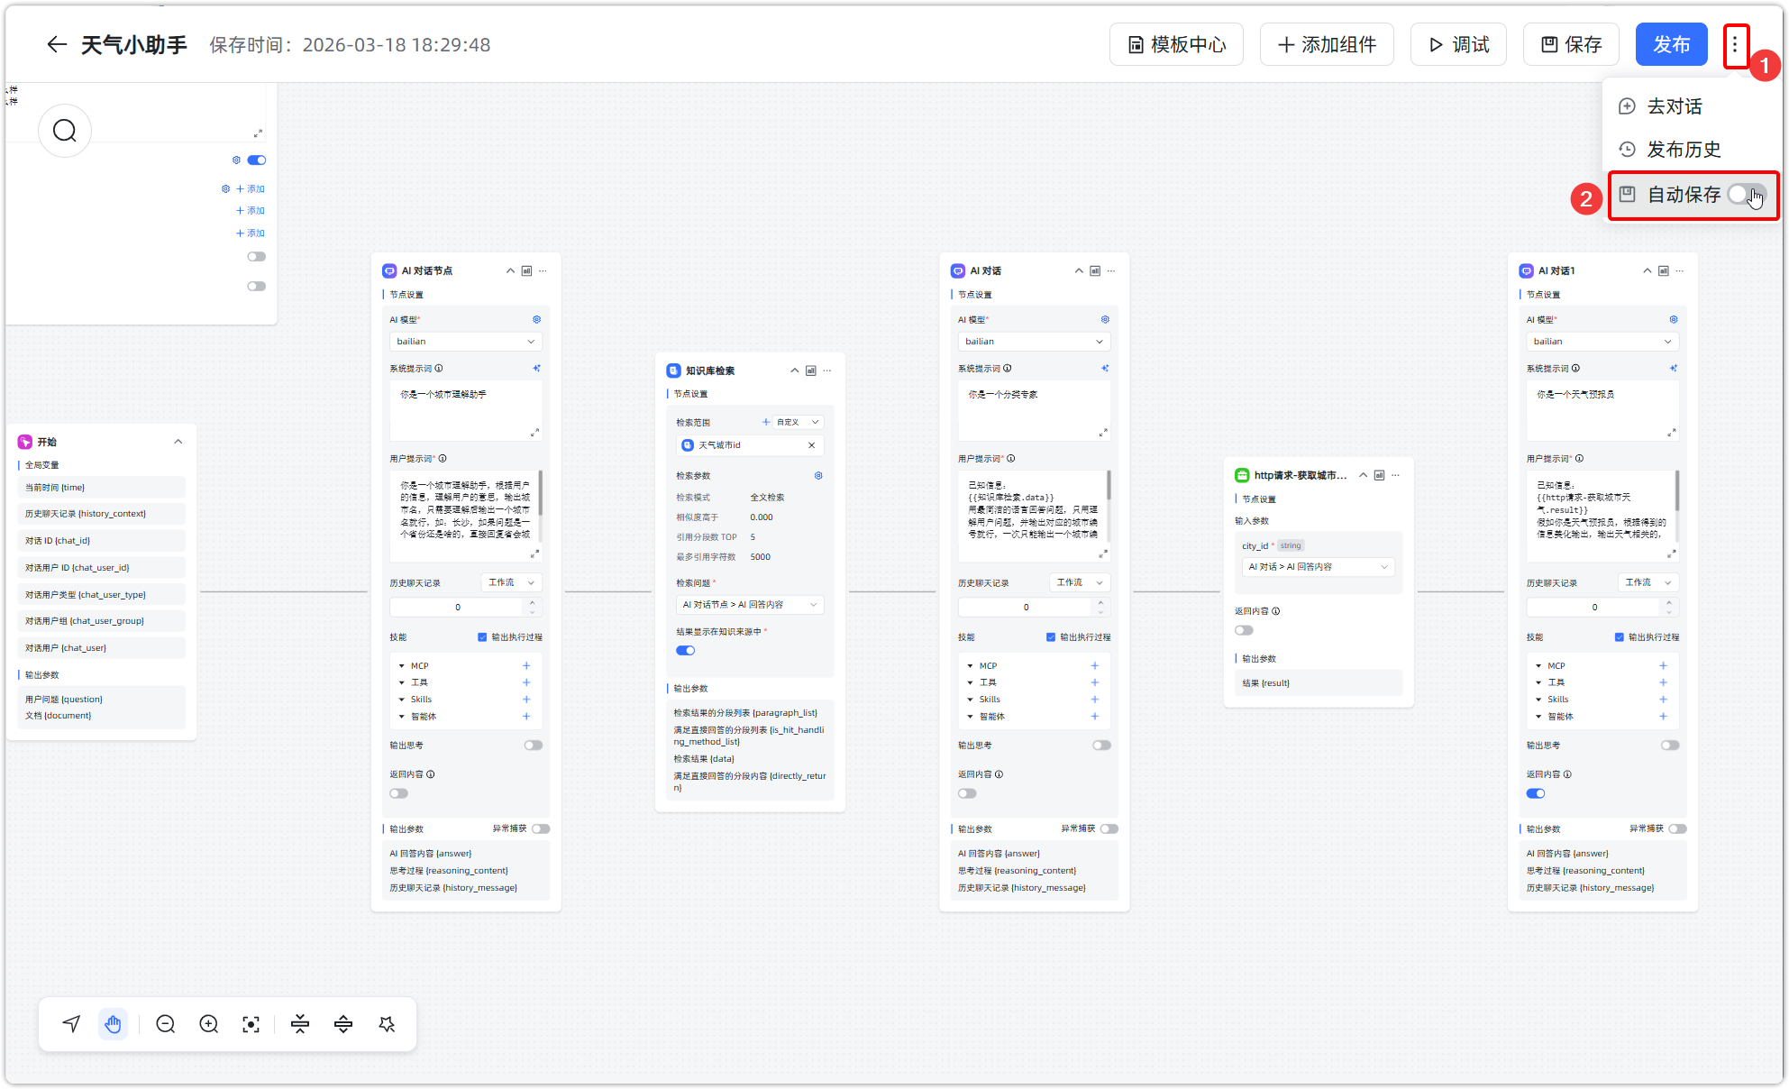1789x1089 pixels.
Task: Select the arrow pointer tool
Action: click(x=71, y=1024)
